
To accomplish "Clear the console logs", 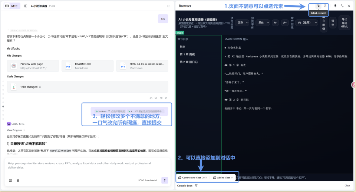I will (x=347, y=186).
